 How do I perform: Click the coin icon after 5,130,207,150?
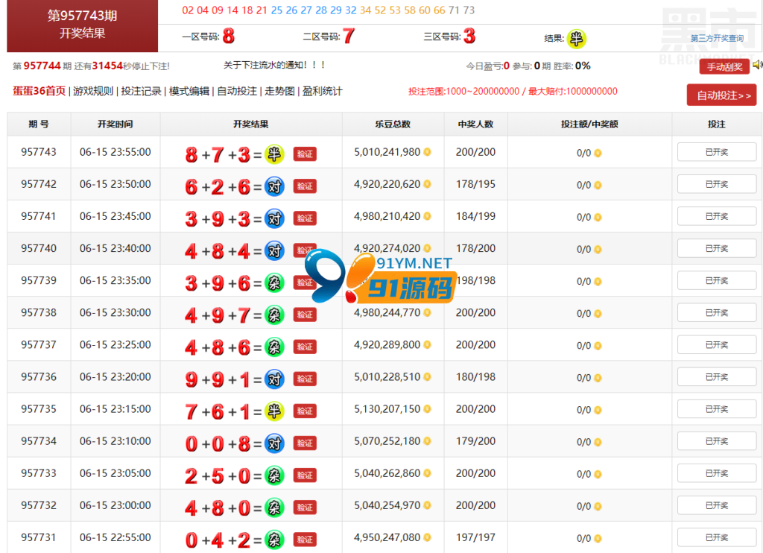(427, 409)
